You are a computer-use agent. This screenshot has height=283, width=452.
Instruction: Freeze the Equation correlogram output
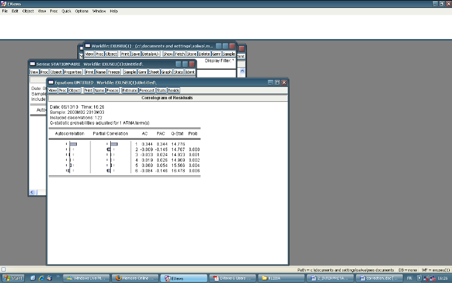(112, 90)
